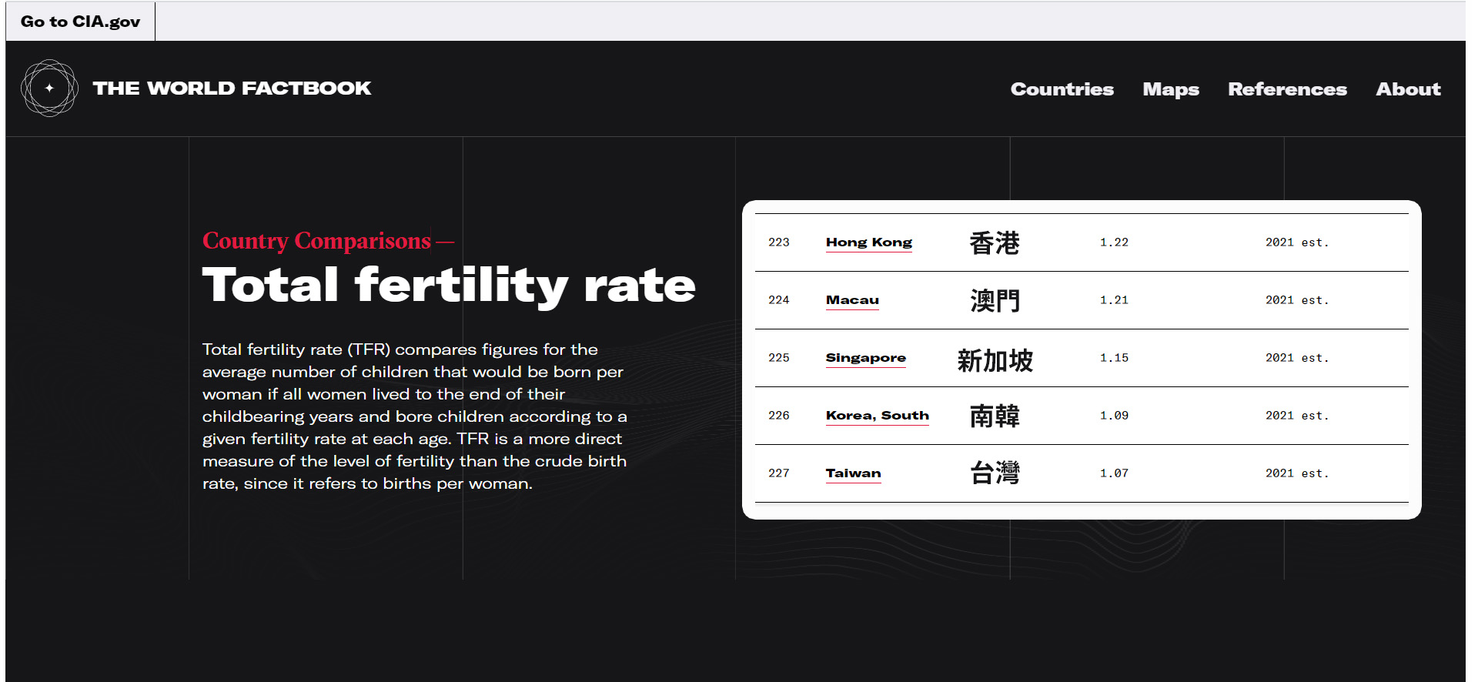This screenshot has height=682, width=1478.
Task: Click the 2021 est. date in Singapore row
Action: tap(1297, 358)
